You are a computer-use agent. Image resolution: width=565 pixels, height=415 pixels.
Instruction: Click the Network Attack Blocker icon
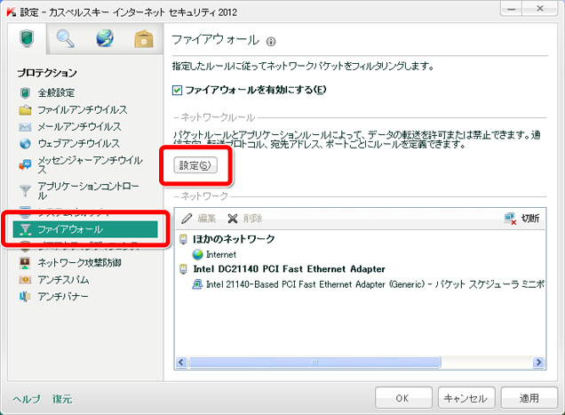pos(25,263)
